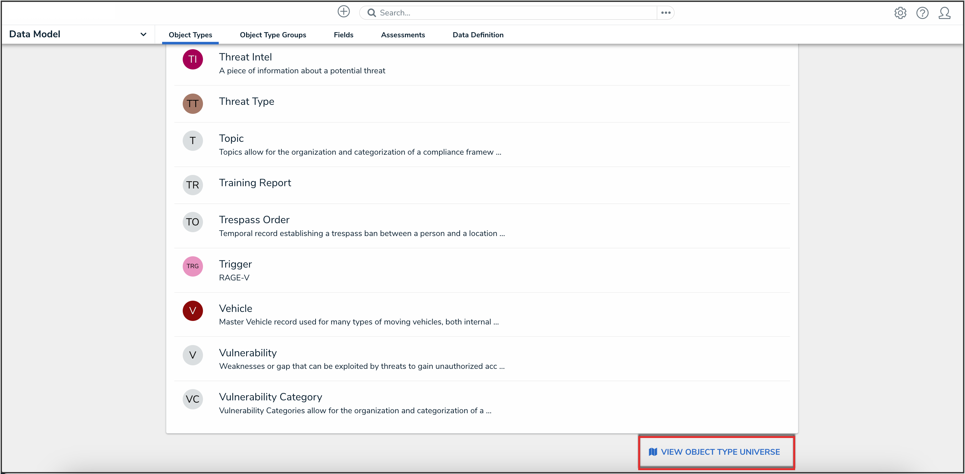The height and width of the screenshot is (474, 965).
Task: Click the pink TRG Trigger avatar
Action: click(x=193, y=266)
